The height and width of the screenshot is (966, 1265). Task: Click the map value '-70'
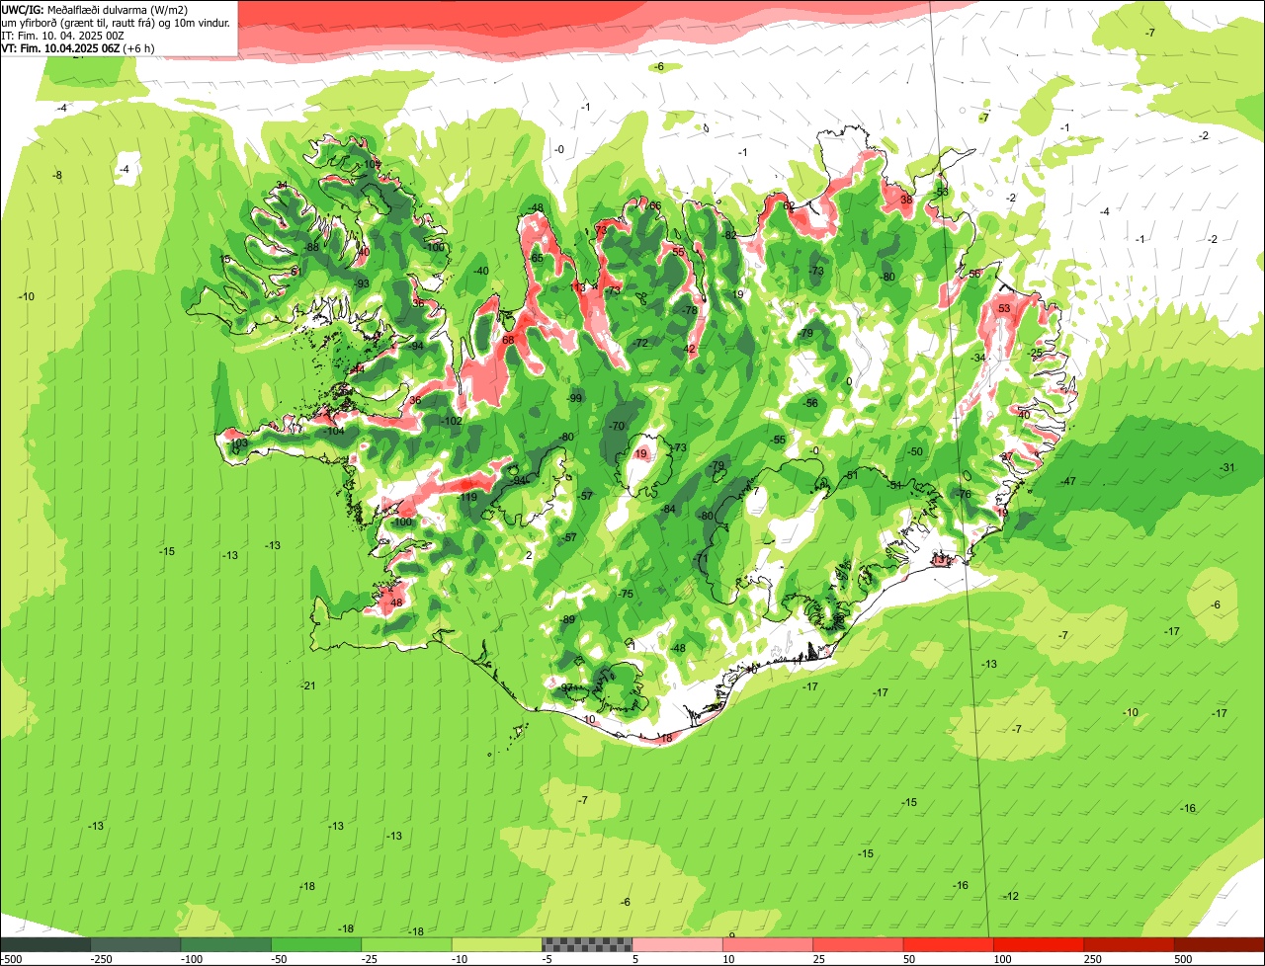[618, 426]
